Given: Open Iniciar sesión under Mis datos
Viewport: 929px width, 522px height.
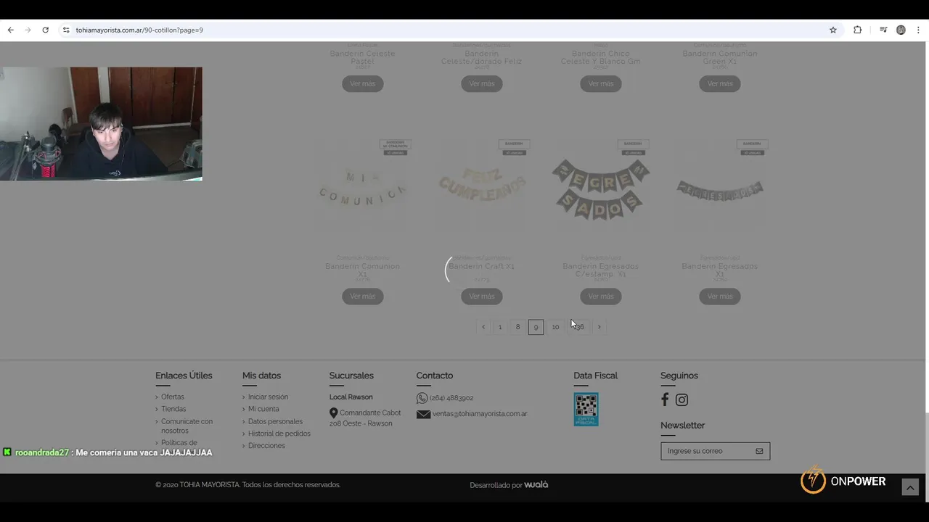Looking at the screenshot, I should [x=268, y=397].
